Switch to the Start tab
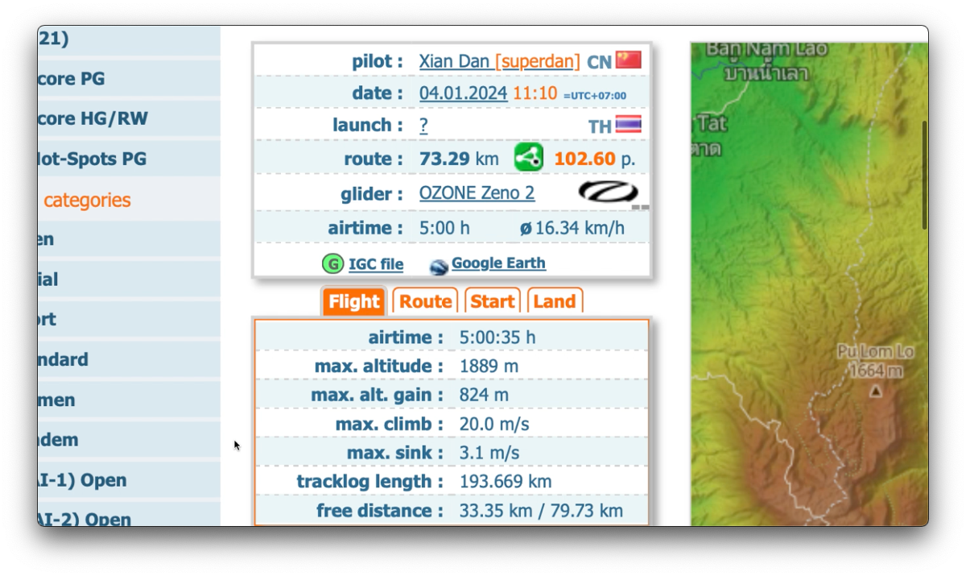Image resolution: width=966 pixels, height=576 pixels. click(x=493, y=301)
